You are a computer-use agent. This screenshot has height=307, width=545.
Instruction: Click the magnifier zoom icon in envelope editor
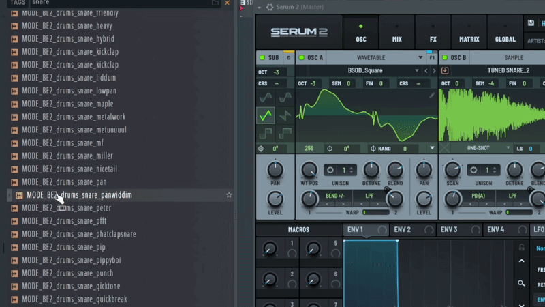pyautogui.click(x=521, y=283)
